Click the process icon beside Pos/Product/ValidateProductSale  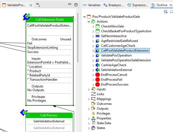(89, 17)
